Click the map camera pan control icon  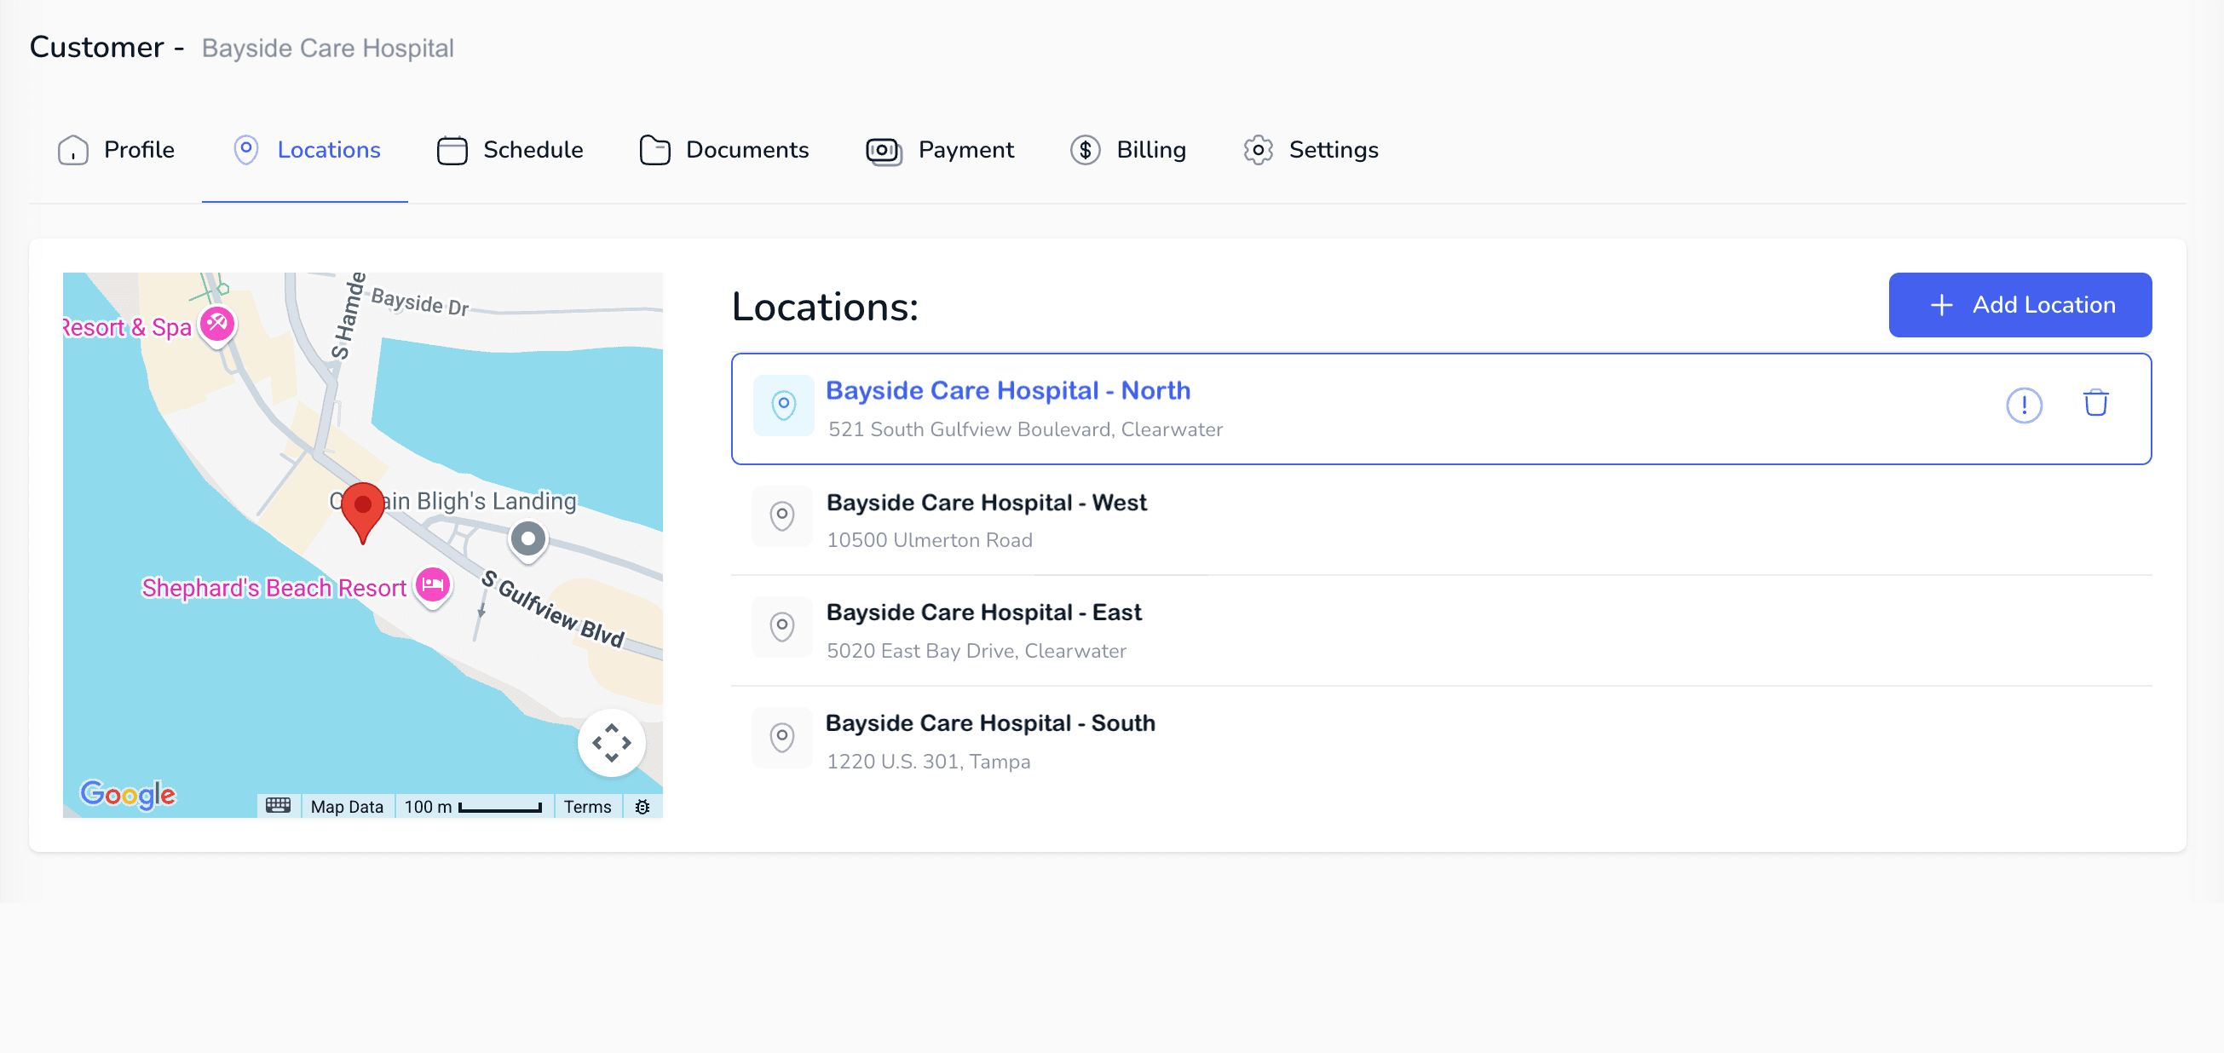611,742
